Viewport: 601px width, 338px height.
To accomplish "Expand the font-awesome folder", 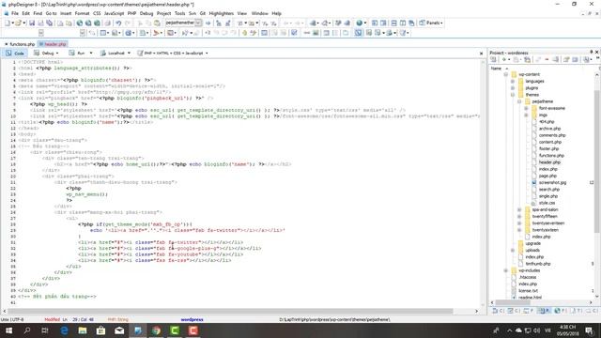I will 526,108.
